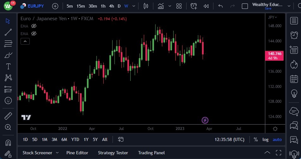The image size is (301, 159).
Task: Toggle the log scale option
Action: tap(265, 139)
